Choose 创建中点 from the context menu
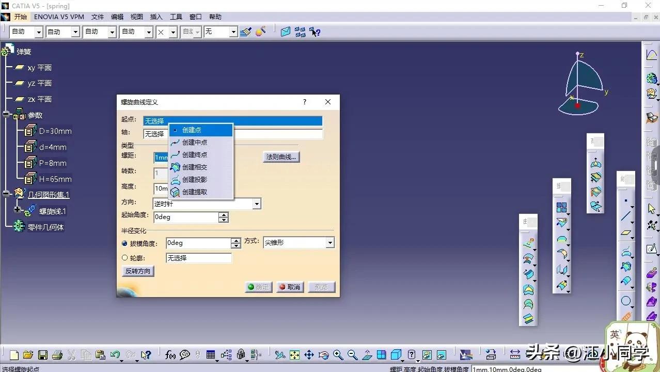This screenshot has width=660, height=372. point(195,143)
